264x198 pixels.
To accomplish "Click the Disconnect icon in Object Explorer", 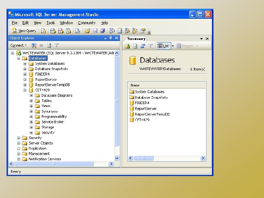I will pos(34,45).
